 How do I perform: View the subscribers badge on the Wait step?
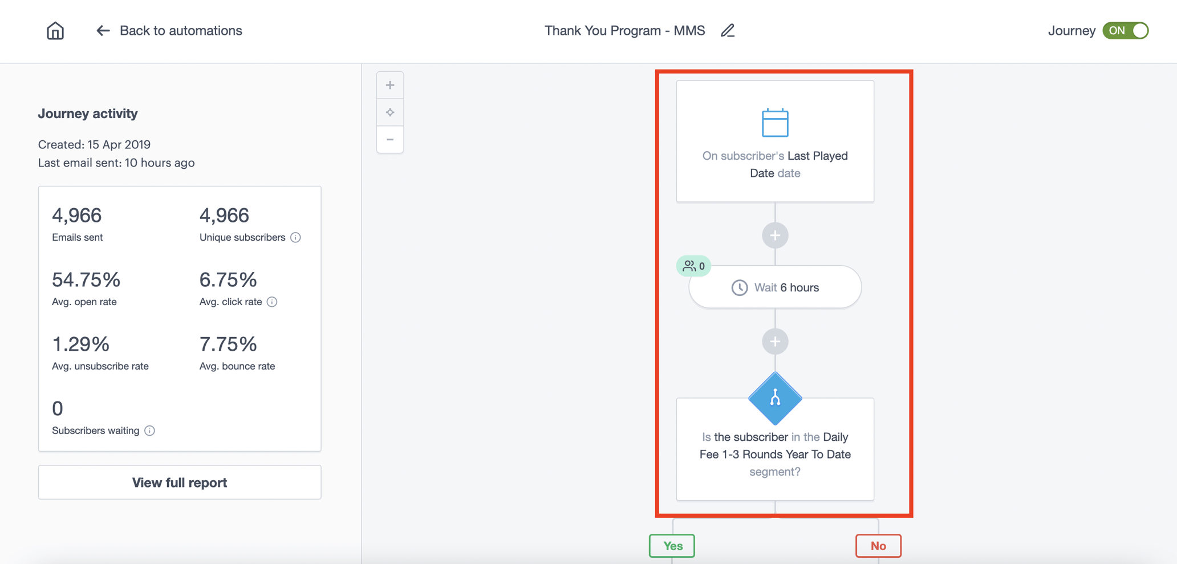(693, 265)
